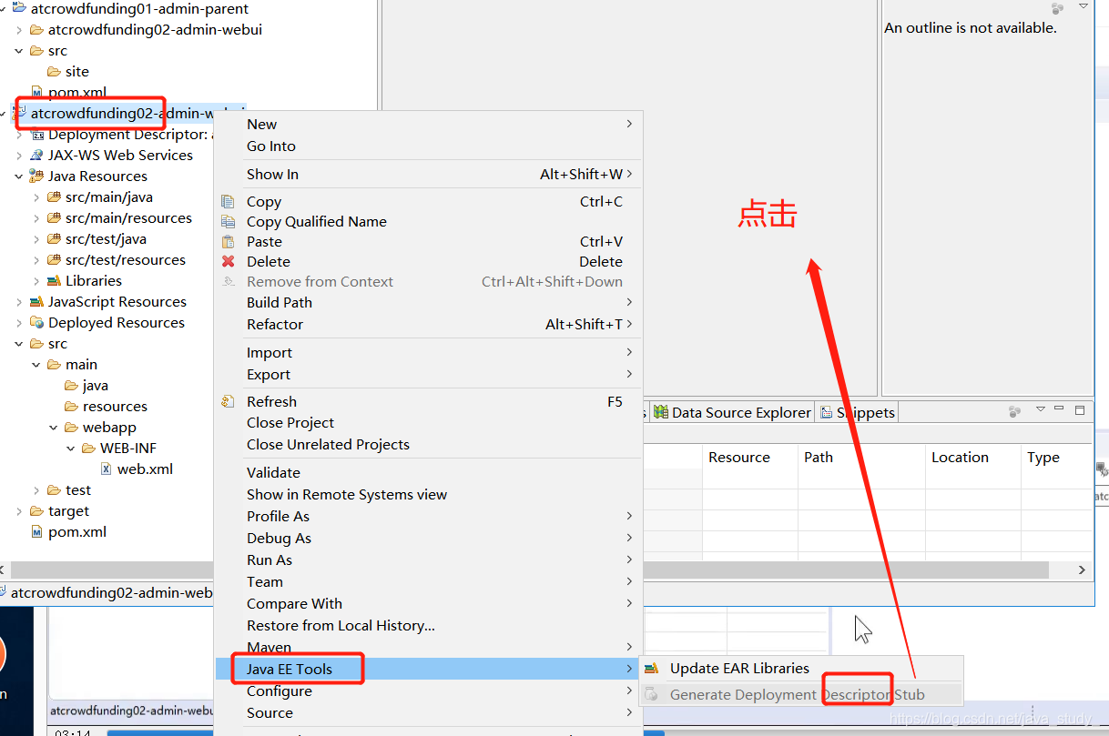Click the Paste clipboard icon

[229, 242]
